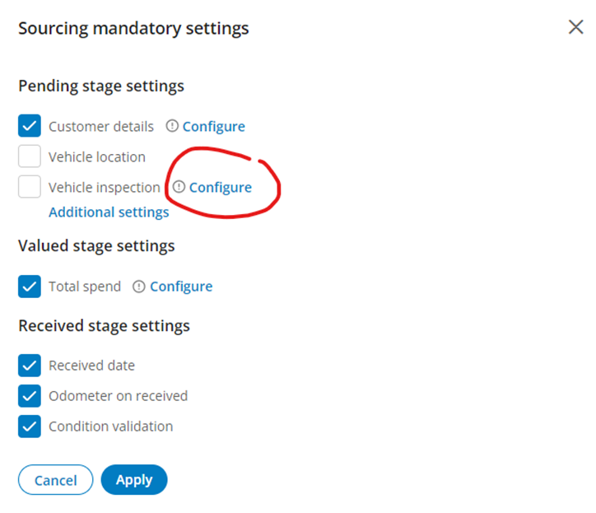596x513 pixels.
Task: Open the Additional settings link
Action: 109,212
